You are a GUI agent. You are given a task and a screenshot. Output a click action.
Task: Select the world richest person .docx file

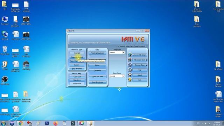218,97
